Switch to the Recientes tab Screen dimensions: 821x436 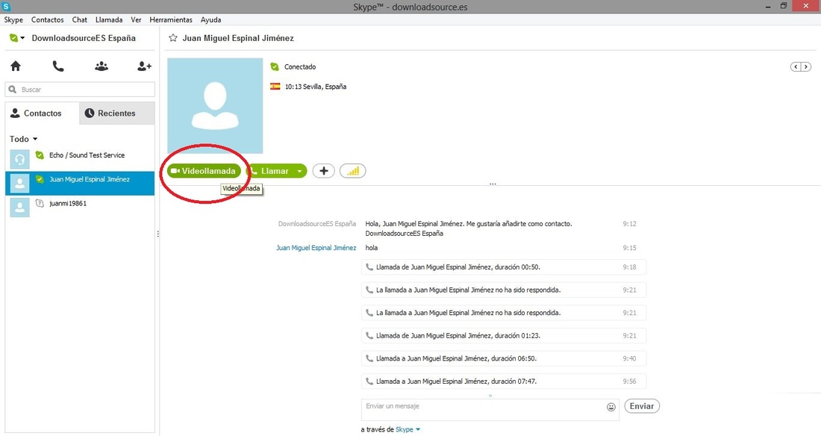pos(116,113)
